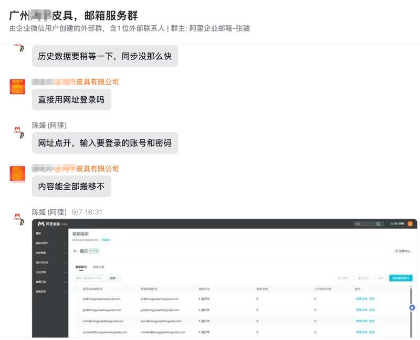Select message '内容能全部搬移不'
The image size is (420, 340).
71,187
